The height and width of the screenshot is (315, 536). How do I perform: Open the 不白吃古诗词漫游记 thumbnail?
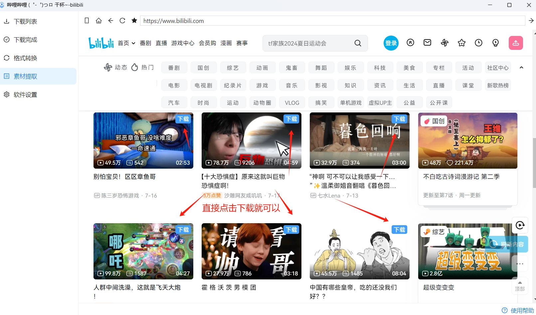(467, 141)
